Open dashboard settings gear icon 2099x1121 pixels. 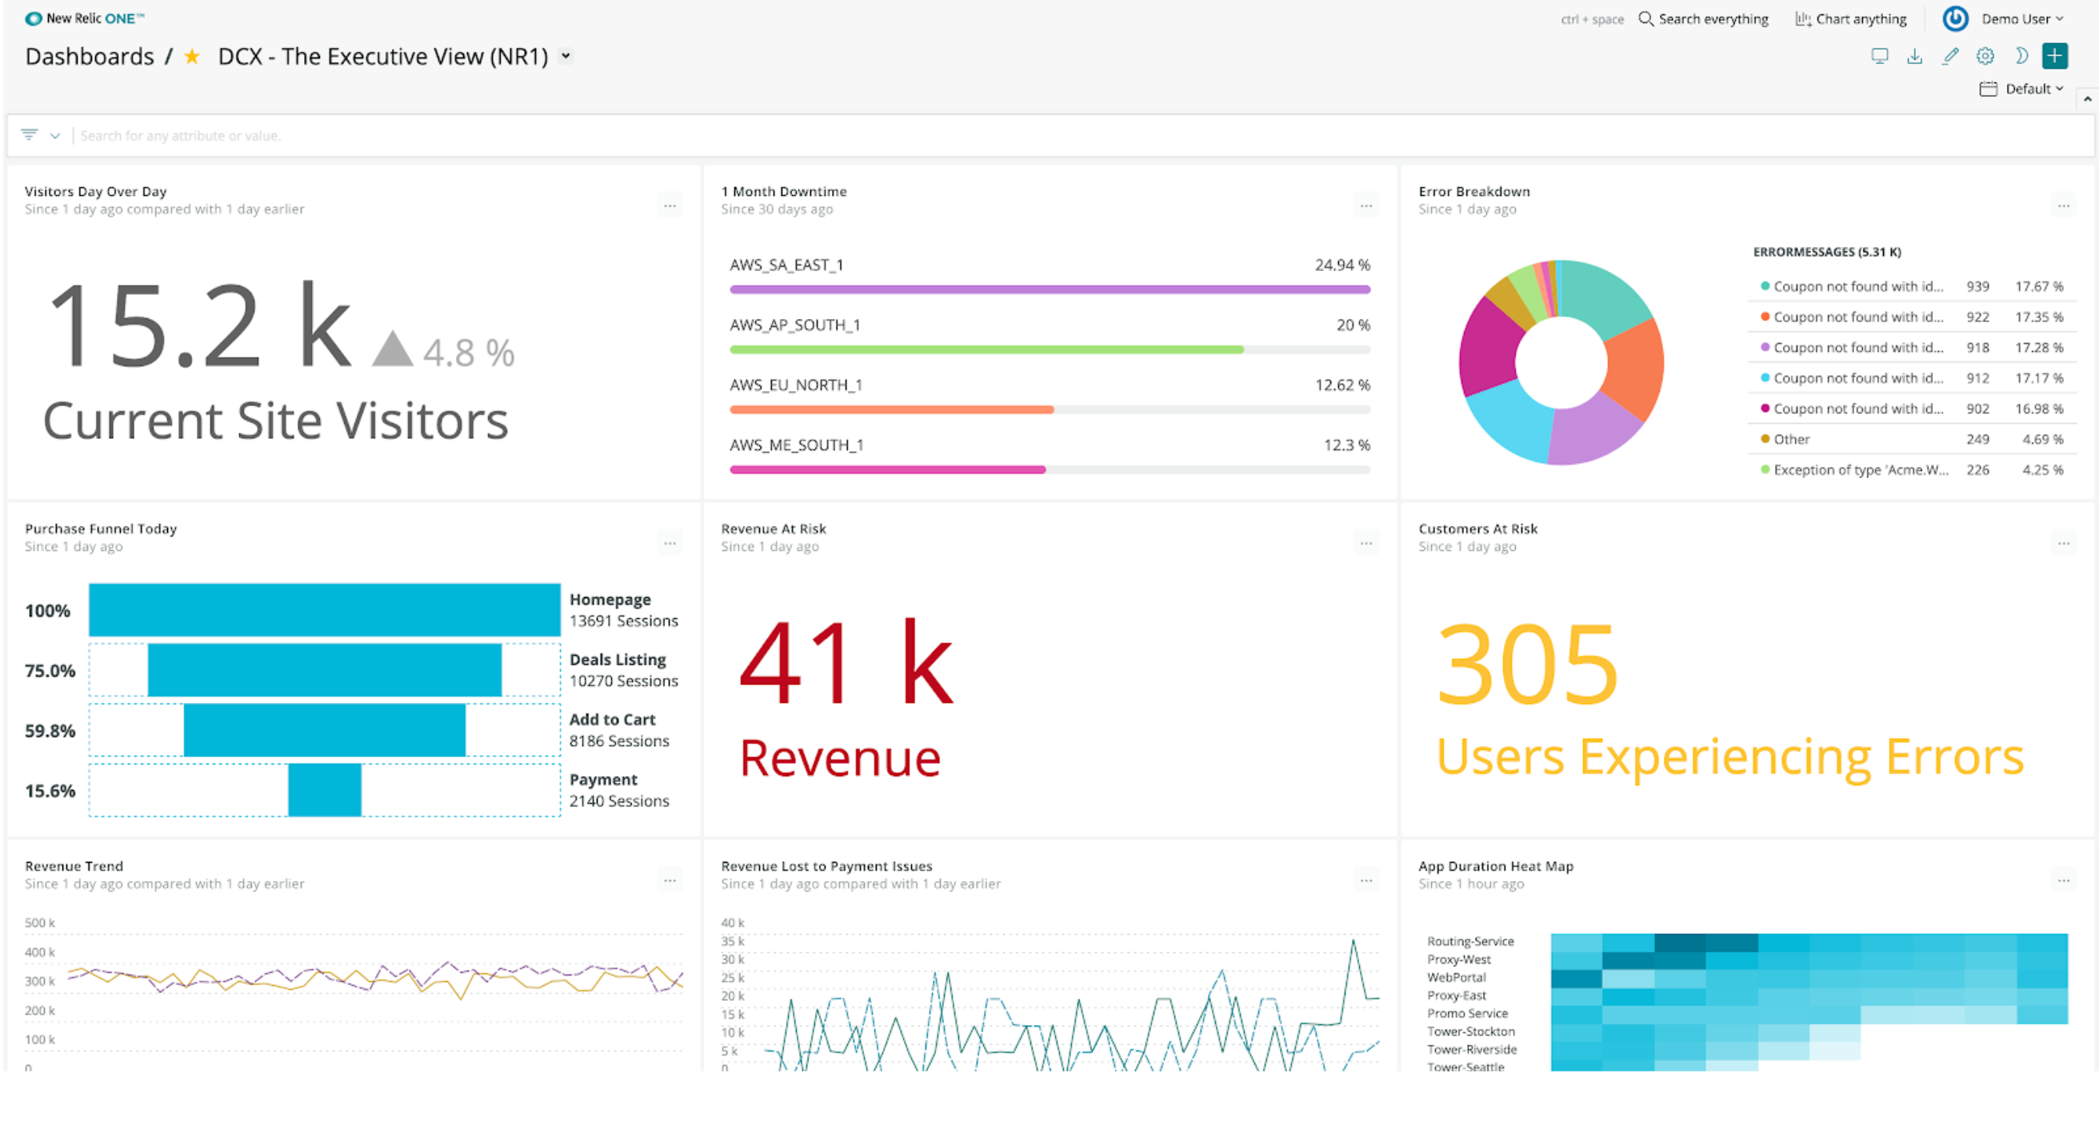[x=1985, y=56]
